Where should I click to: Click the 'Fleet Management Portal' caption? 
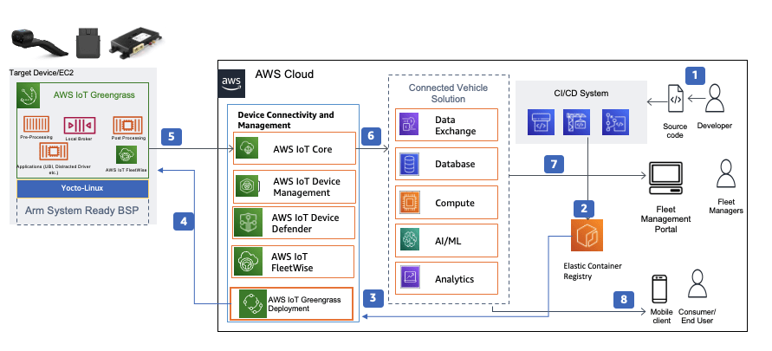(x=665, y=219)
